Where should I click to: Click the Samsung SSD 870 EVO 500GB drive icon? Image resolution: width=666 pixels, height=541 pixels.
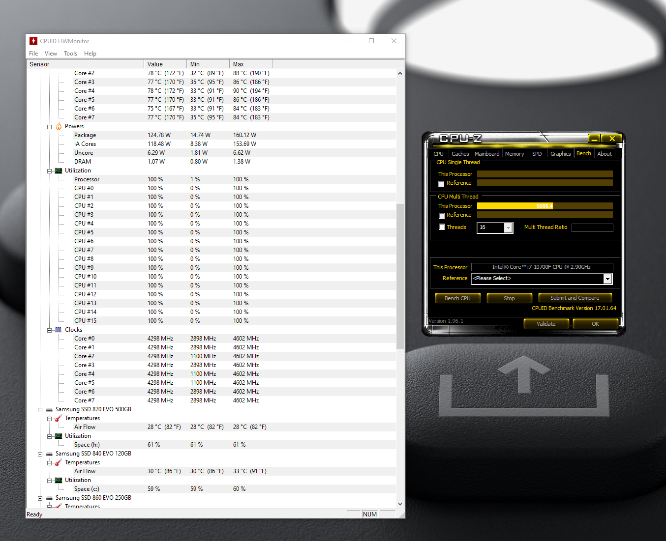[49, 409]
